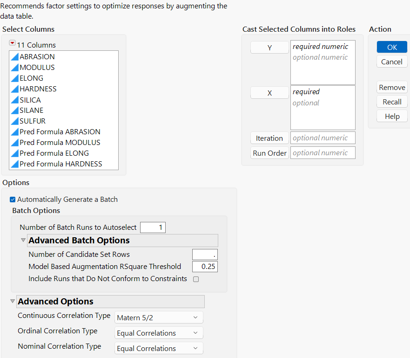Screen dimensions: 410x358
Task: Enable Include Runs that Do Not Conform to Constraints
Action: pyautogui.click(x=196, y=279)
